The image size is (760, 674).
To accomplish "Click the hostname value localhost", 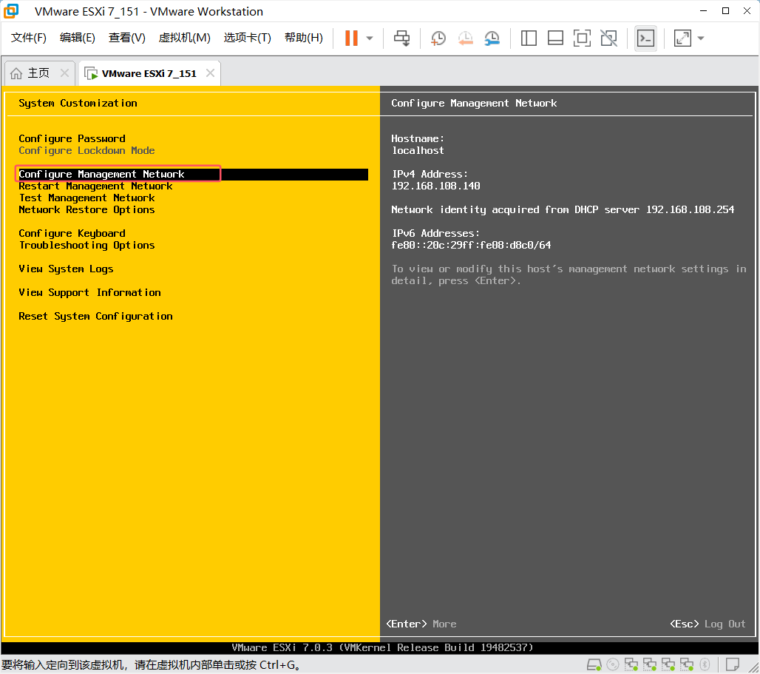I will 418,151.
